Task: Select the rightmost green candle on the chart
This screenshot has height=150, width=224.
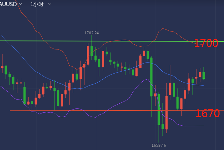Action: tap(204, 75)
